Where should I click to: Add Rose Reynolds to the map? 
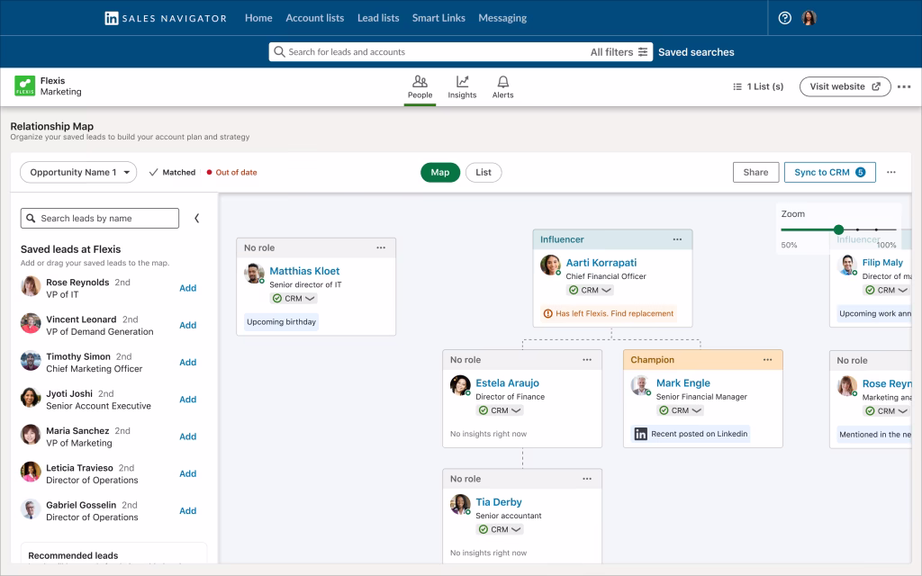click(x=187, y=288)
